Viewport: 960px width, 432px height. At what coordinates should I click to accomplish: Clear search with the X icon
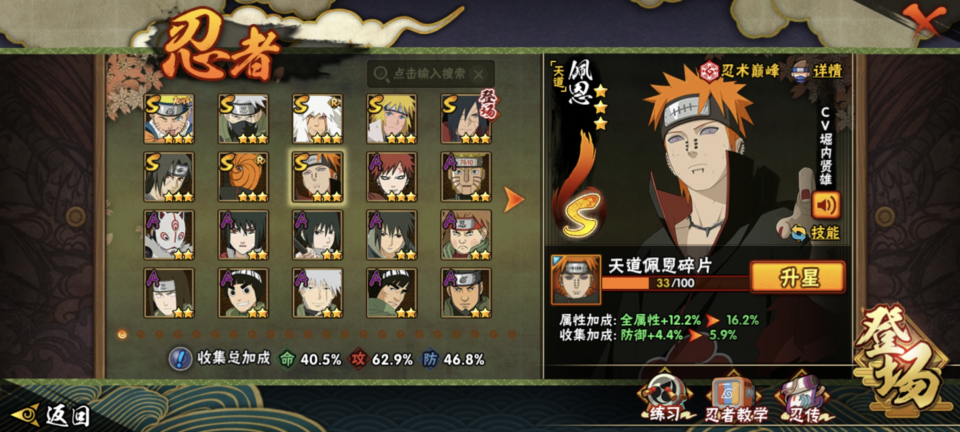click(x=479, y=75)
